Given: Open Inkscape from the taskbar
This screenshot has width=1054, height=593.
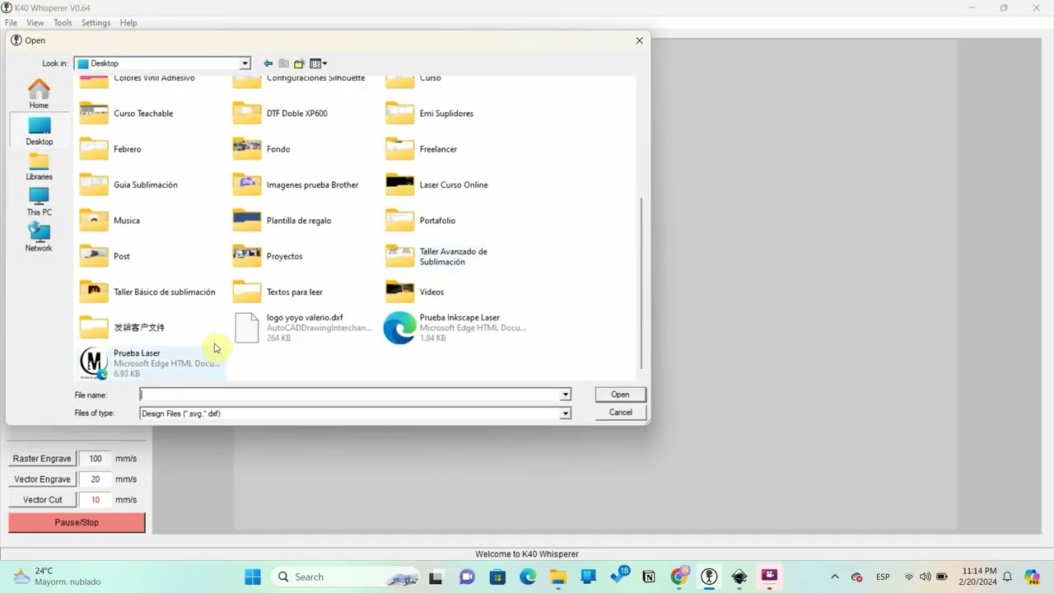Looking at the screenshot, I should (x=739, y=577).
